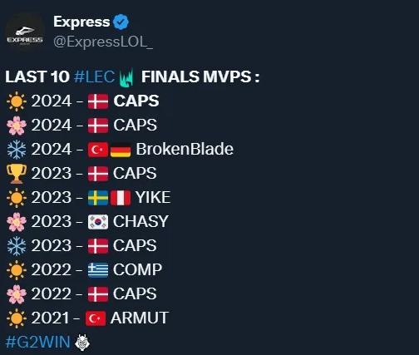The width and height of the screenshot is (419, 355).
Task: Click the teal LEC logo emoji
Action: pyautogui.click(x=126, y=77)
